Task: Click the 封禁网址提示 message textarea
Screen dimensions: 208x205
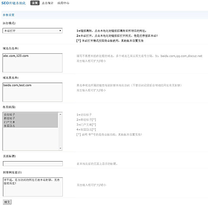Action: click(33, 187)
